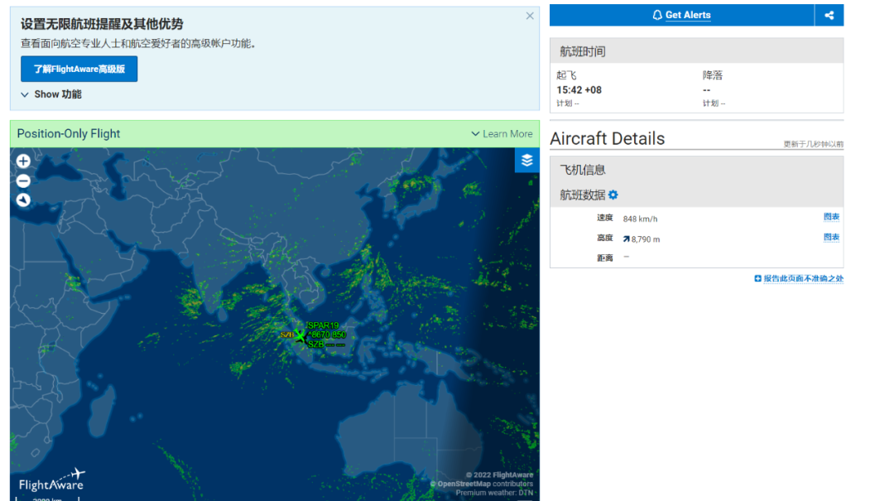Open the map layers panel
Image resolution: width=894 pixels, height=501 pixels.
pyautogui.click(x=526, y=161)
